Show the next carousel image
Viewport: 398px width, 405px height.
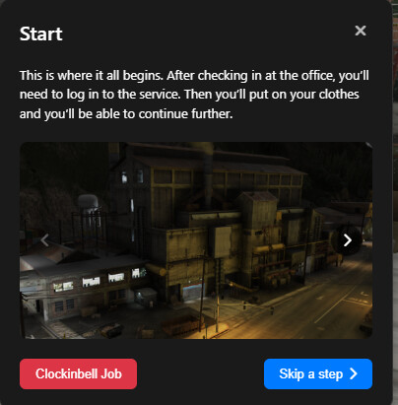(x=348, y=240)
